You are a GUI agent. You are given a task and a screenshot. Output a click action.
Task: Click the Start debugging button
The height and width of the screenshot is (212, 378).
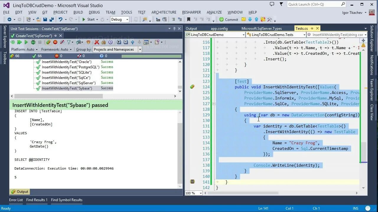pyautogui.click(x=88, y=19)
